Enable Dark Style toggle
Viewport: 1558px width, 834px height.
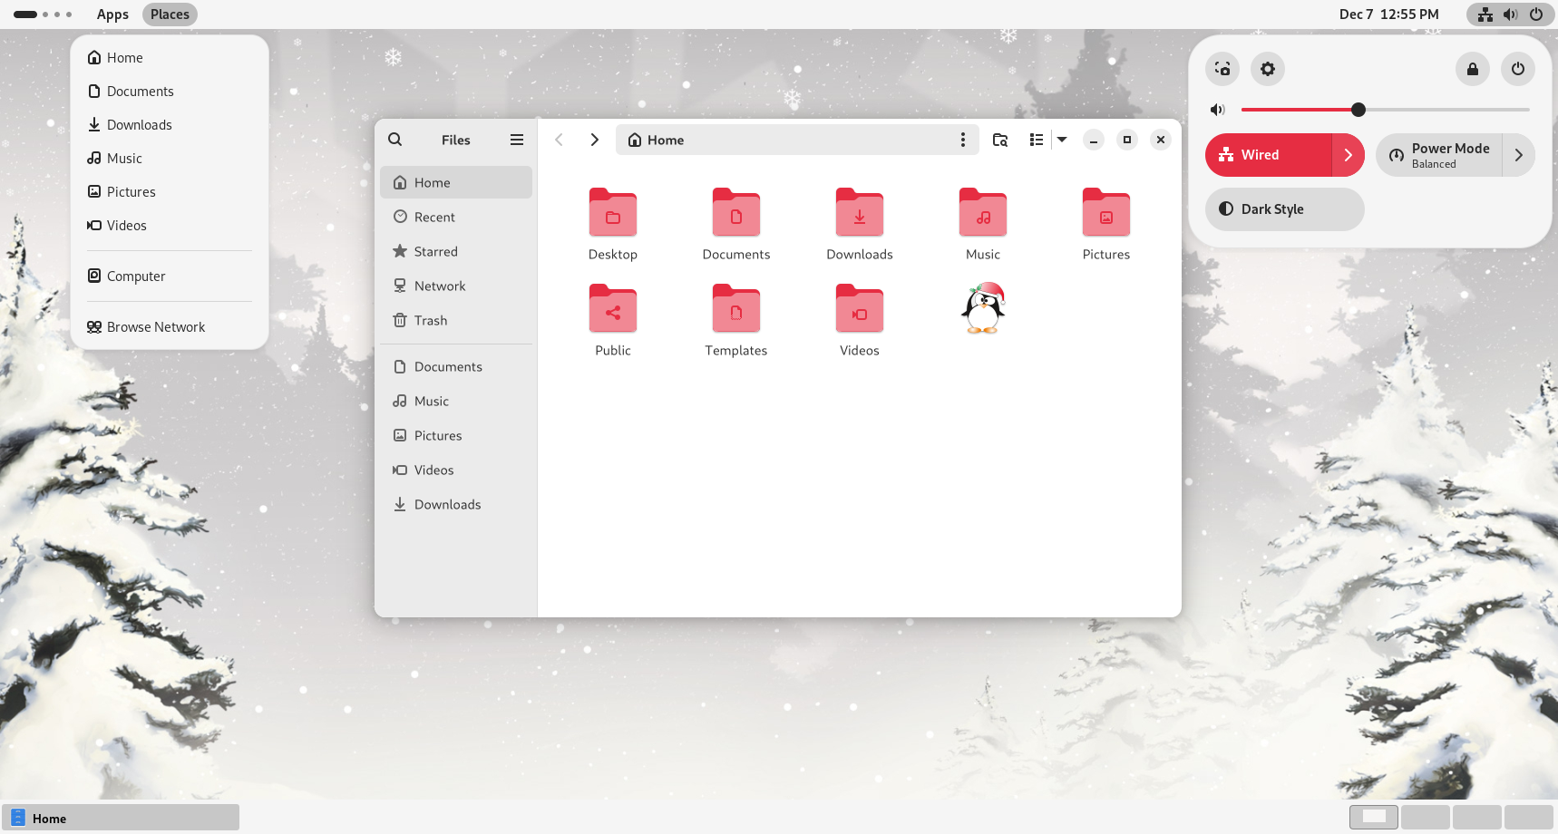point(1285,209)
